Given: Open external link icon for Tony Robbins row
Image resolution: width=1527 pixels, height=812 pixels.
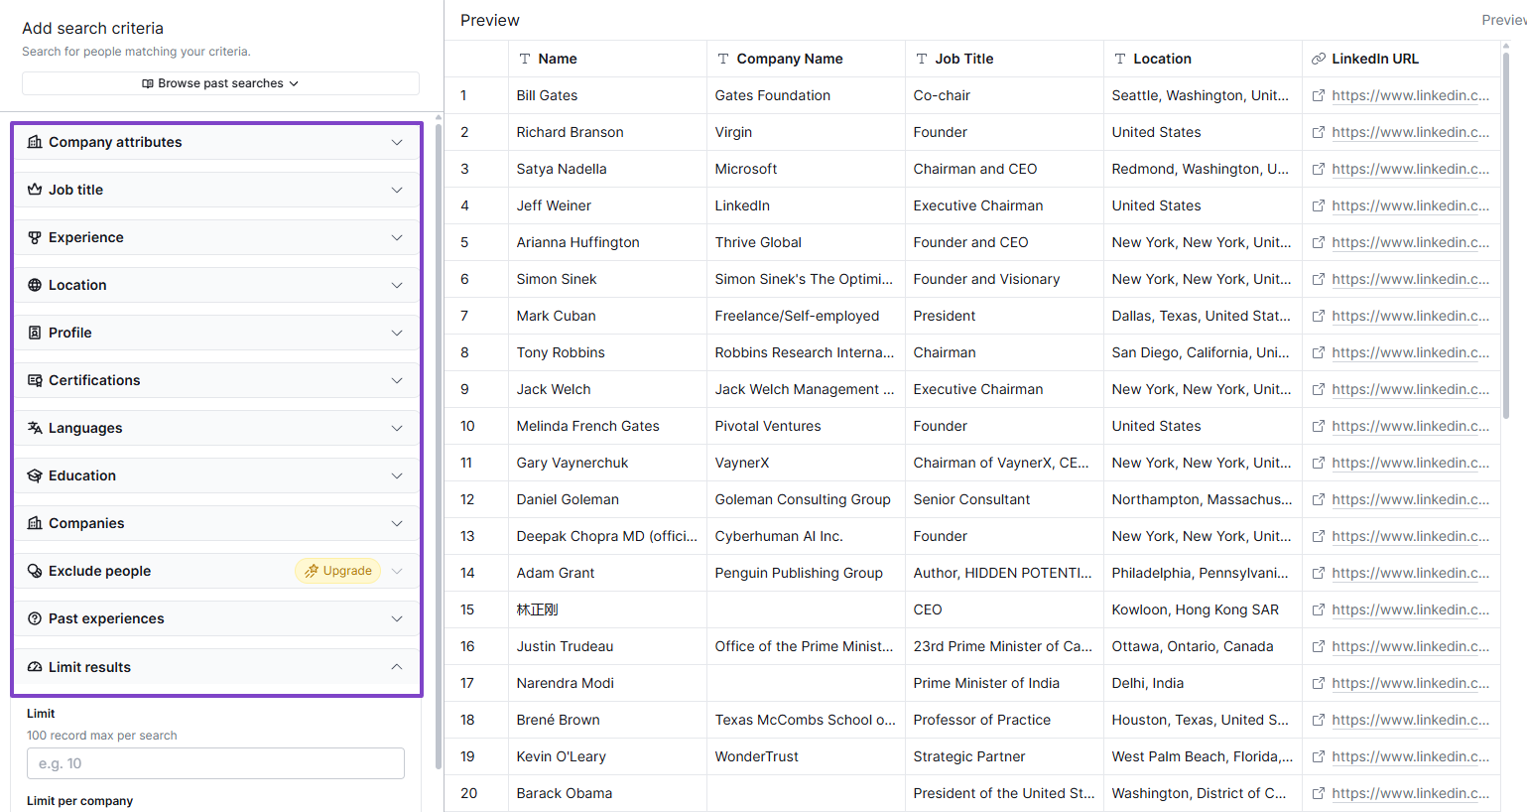Looking at the screenshot, I should pos(1319,352).
